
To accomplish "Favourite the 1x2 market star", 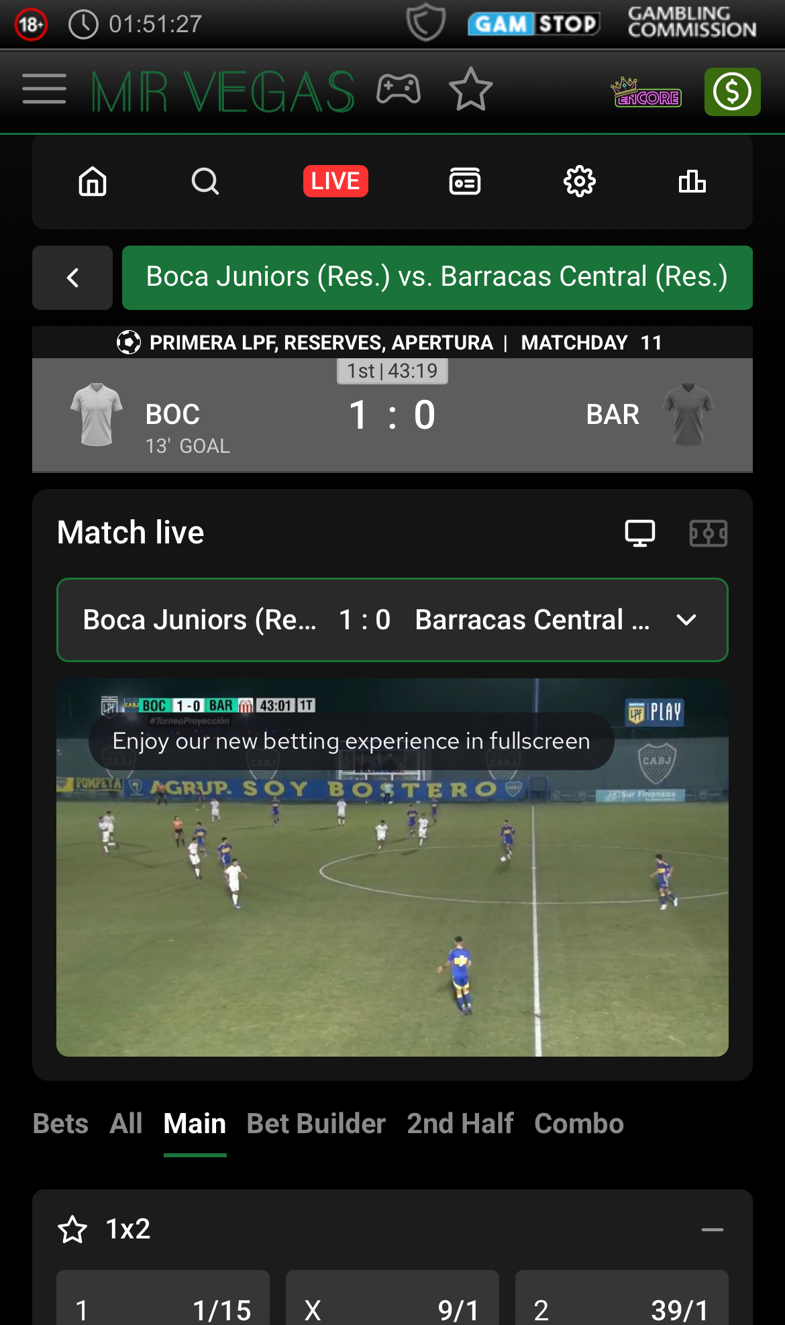I will (x=72, y=1230).
